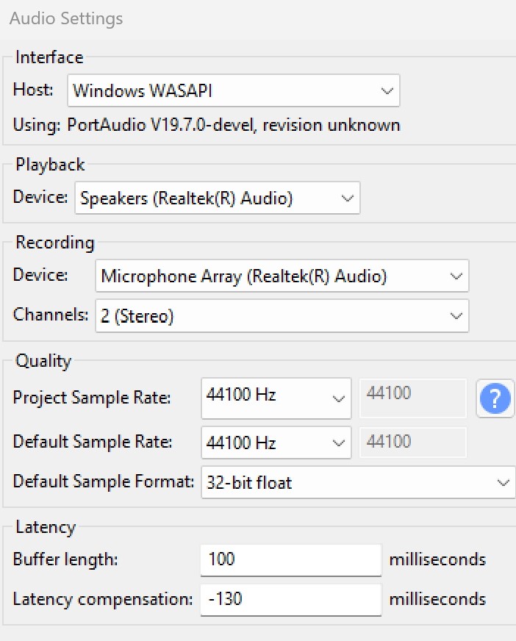The height and width of the screenshot is (641, 516).
Task: Click the Quality group heading
Action: [43, 361]
